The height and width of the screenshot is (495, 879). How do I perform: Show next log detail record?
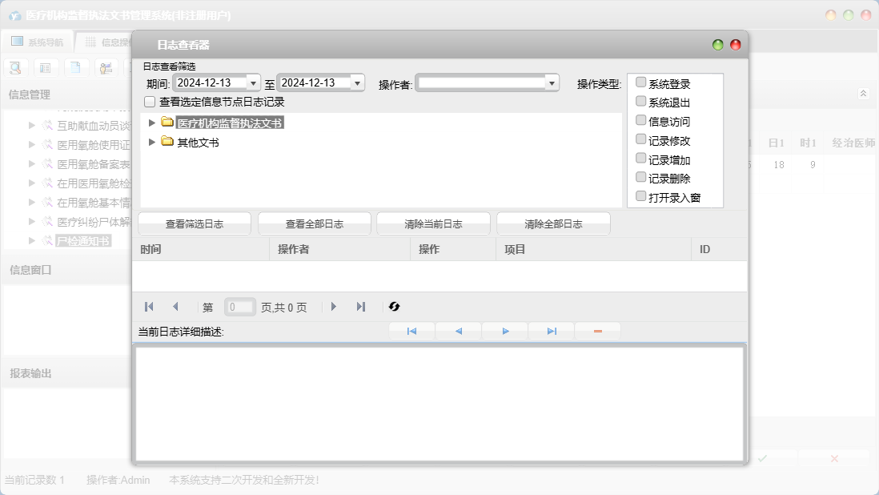(x=505, y=332)
